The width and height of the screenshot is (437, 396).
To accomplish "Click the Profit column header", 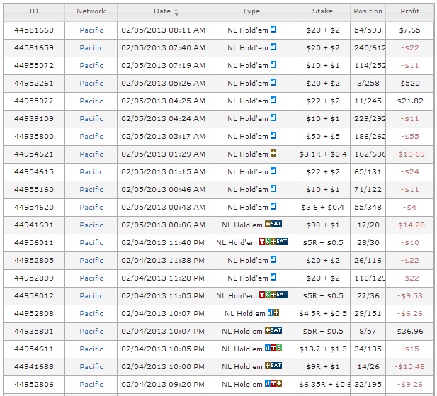I will coord(409,11).
